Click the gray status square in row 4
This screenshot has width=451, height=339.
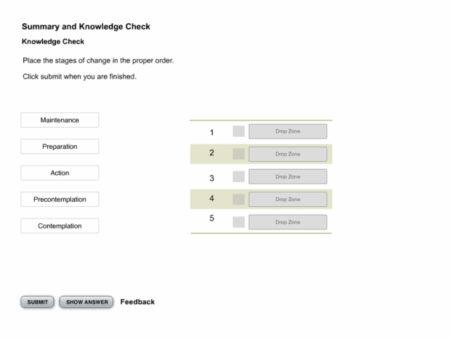click(239, 199)
